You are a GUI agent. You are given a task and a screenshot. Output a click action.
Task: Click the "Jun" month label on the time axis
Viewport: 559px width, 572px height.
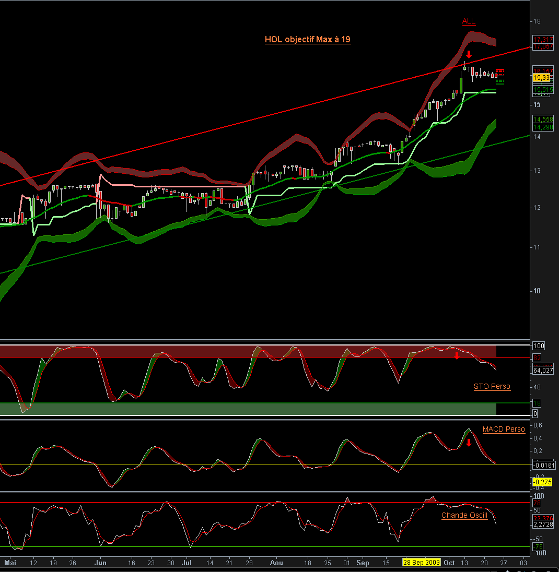100,563
